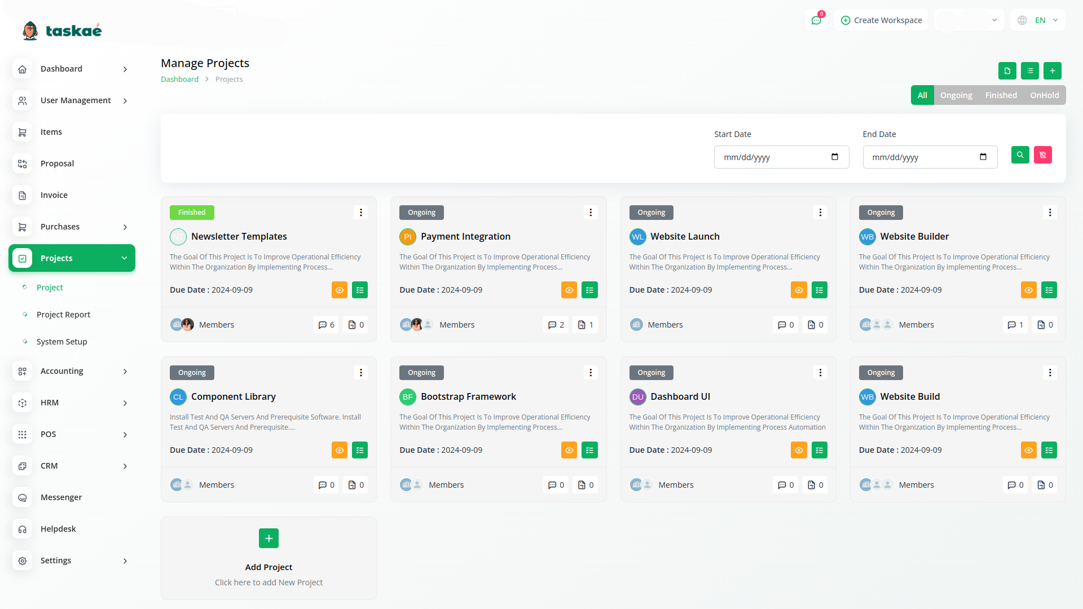View Dashboard UI via orange eye icon
1083x609 pixels.
(x=799, y=450)
